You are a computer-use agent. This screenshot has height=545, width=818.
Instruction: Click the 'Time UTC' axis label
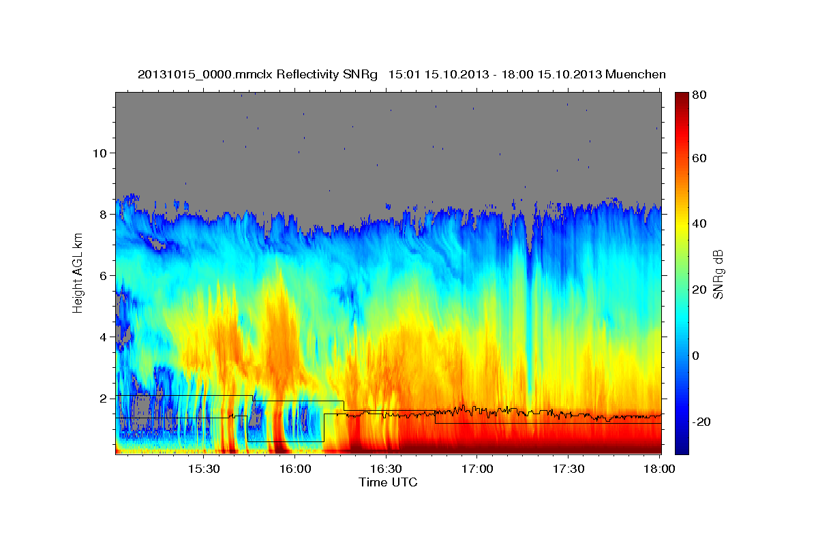point(388,482)
